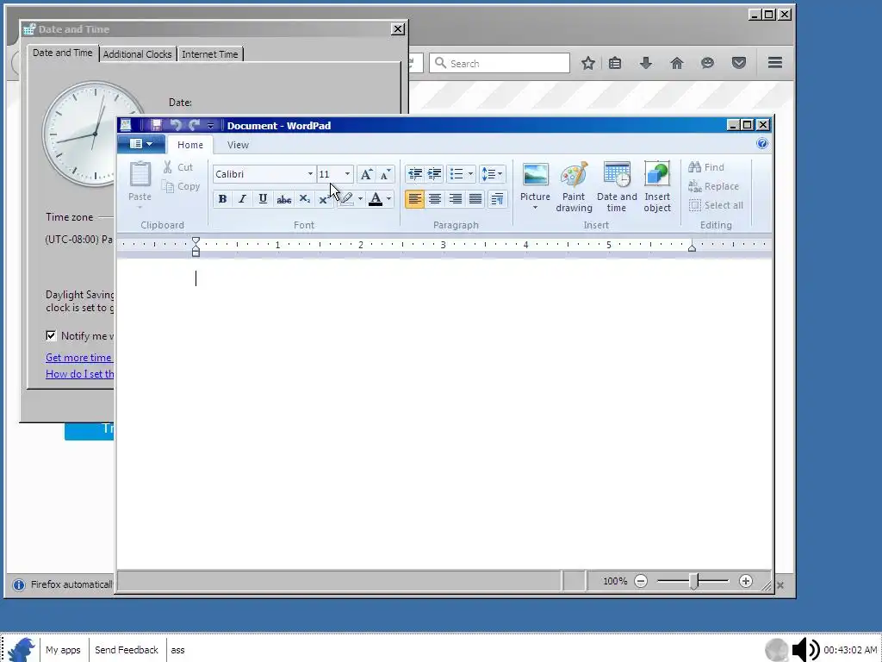Click Copy in Clipboard group
Screen dimensions: 882x662
pyautogui.click(x=181, y=186)
